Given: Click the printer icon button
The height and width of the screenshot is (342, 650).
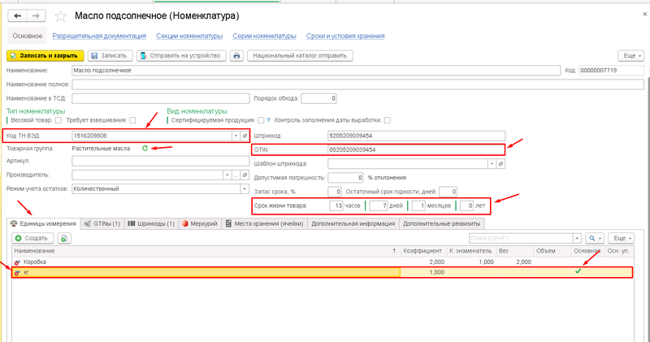Looking at the screenshot, I should click(236, 55).
